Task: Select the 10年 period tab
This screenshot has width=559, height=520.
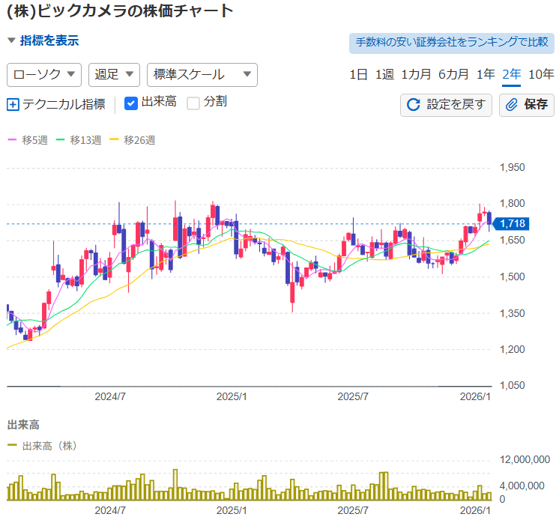Action: click(541, 74)
